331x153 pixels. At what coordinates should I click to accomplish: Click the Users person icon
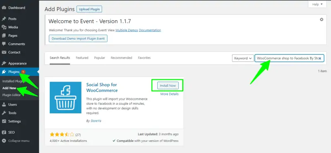(x=4, y=105)
